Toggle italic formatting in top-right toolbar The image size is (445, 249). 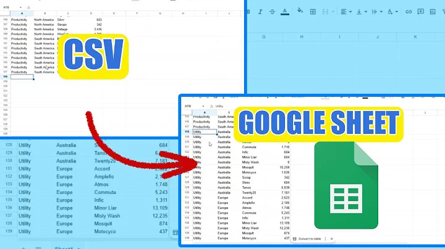pos(260,12)
